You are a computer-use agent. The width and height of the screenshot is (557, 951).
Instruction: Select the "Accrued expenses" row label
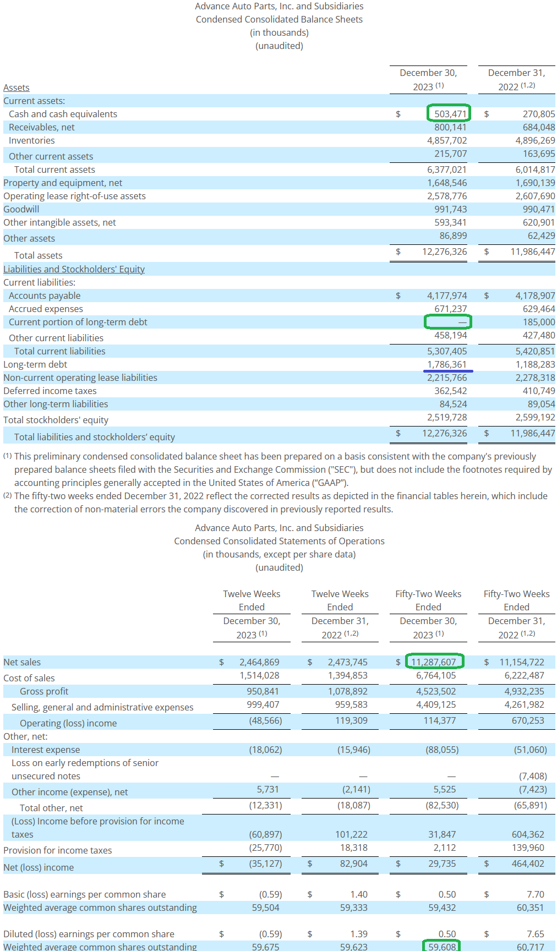pos(46,309)
